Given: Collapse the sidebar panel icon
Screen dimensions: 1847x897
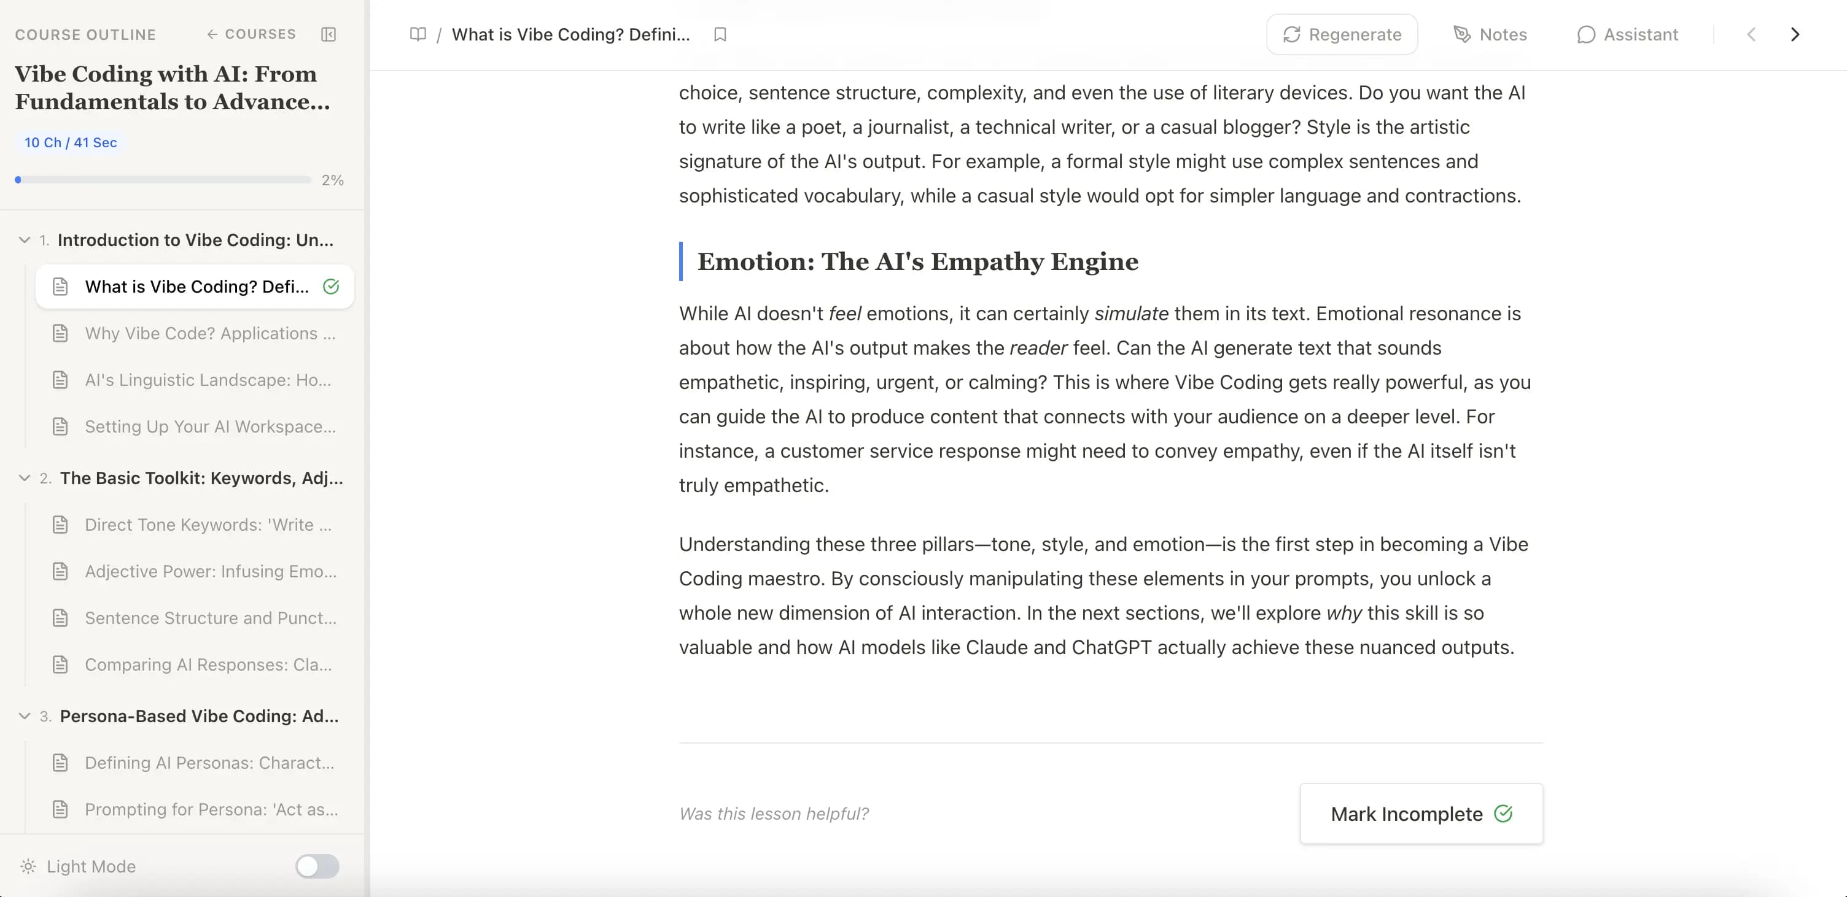Looking at the screenshot, I should (329, 34).
